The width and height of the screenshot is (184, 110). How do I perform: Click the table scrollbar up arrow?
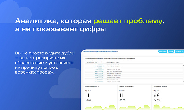(183, 64)
